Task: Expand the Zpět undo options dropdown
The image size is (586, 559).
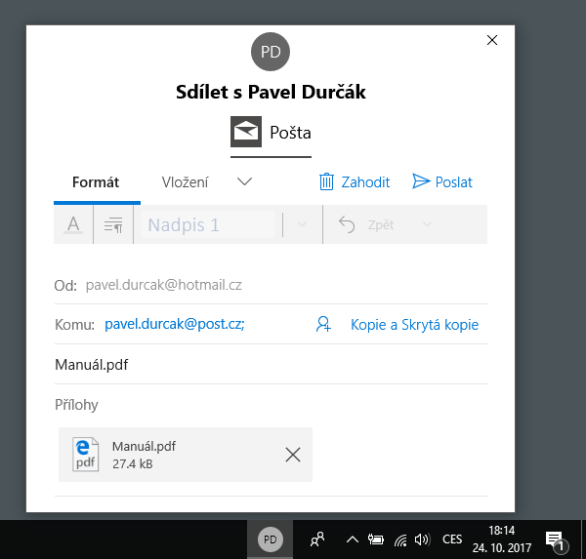Action: tap(427, 225)
